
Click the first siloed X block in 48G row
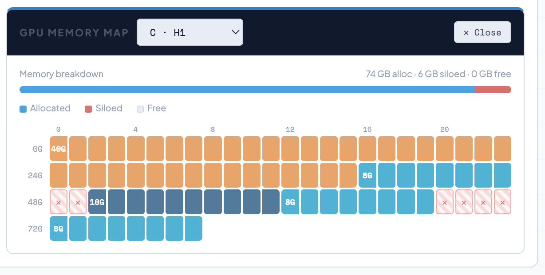[x=58, y=202]
